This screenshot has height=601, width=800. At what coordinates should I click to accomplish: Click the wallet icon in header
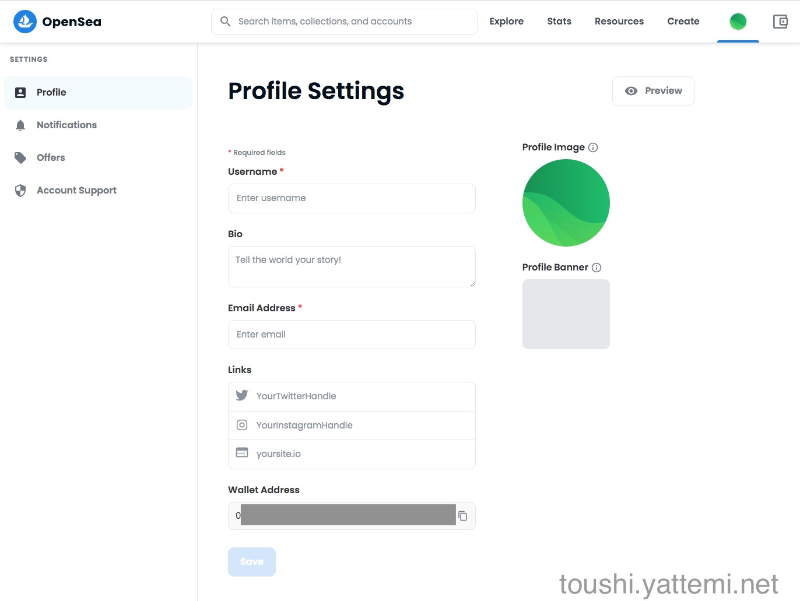coord(780,22)
